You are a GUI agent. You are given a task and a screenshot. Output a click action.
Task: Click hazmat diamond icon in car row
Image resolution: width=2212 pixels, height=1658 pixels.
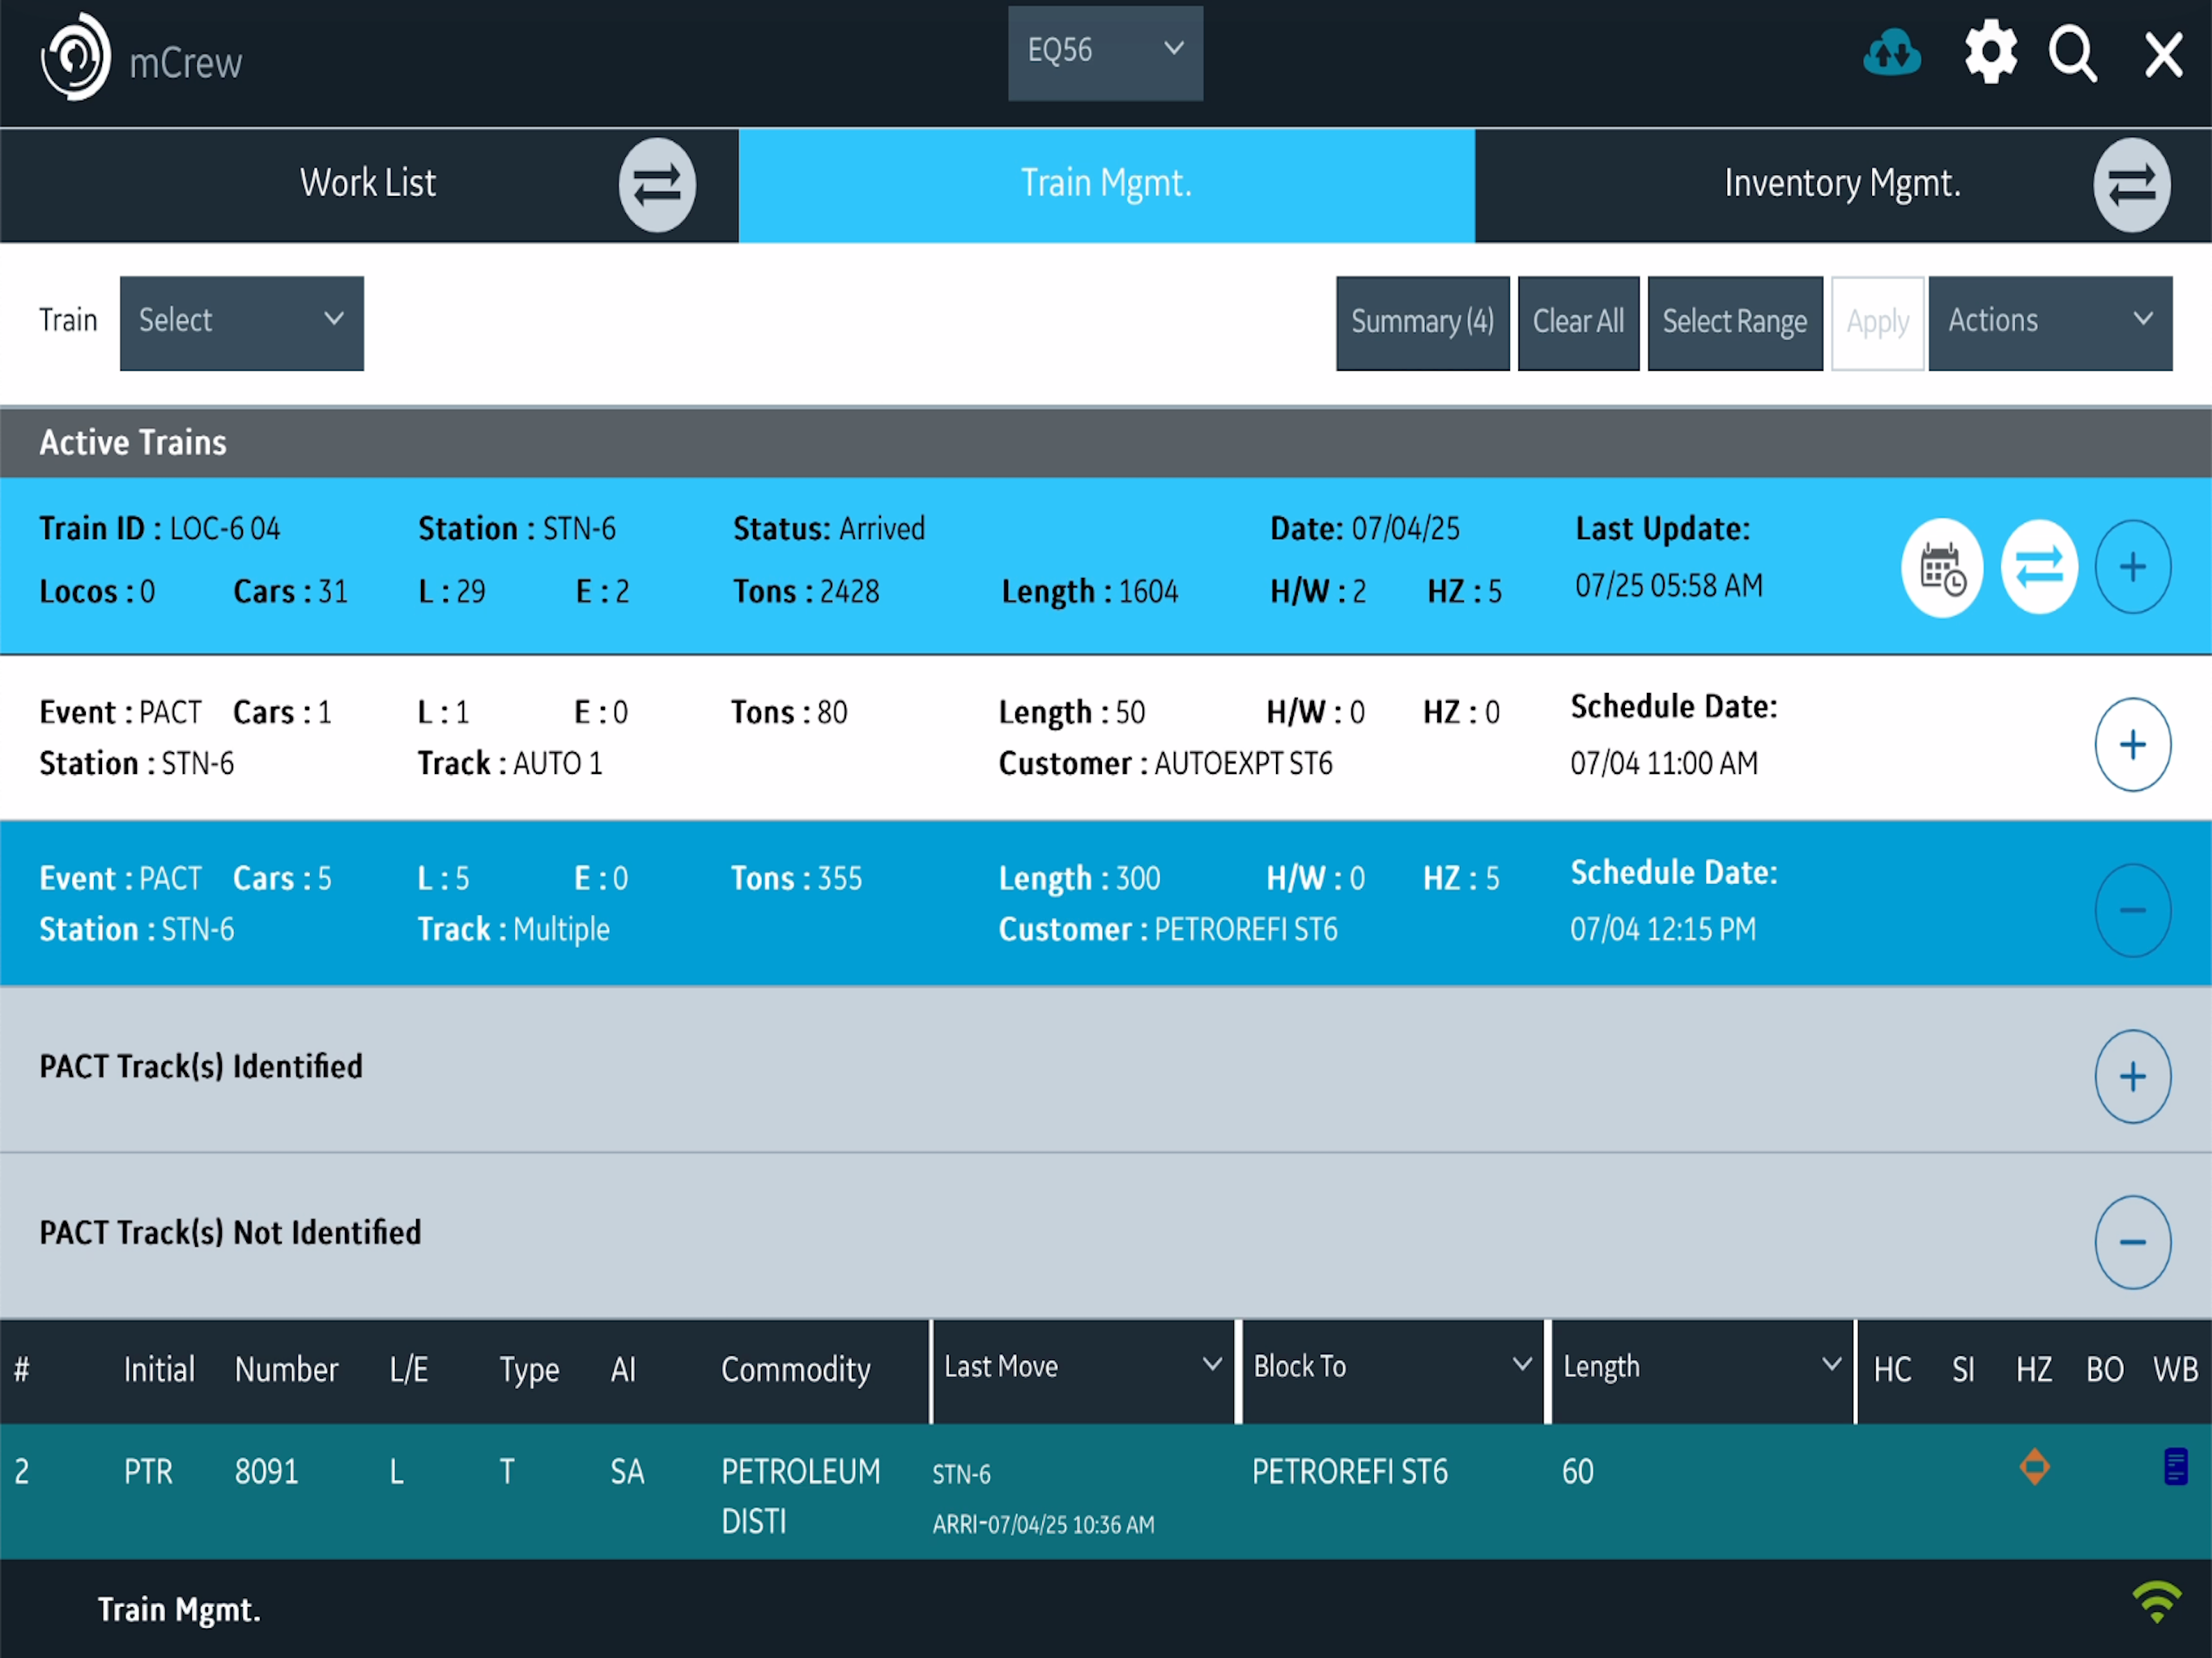click(x=2034, y=1467)
